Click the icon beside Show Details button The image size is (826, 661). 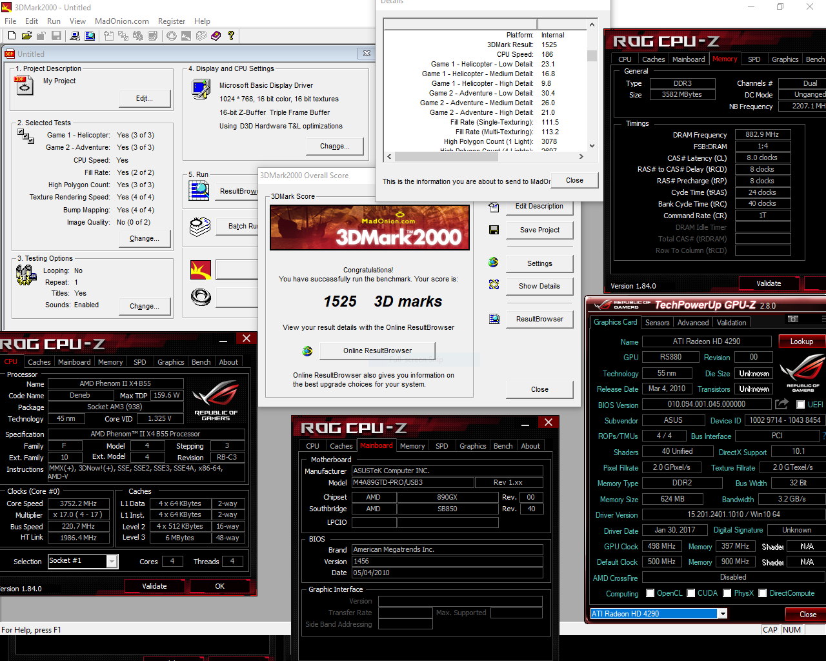coord(494,285)
